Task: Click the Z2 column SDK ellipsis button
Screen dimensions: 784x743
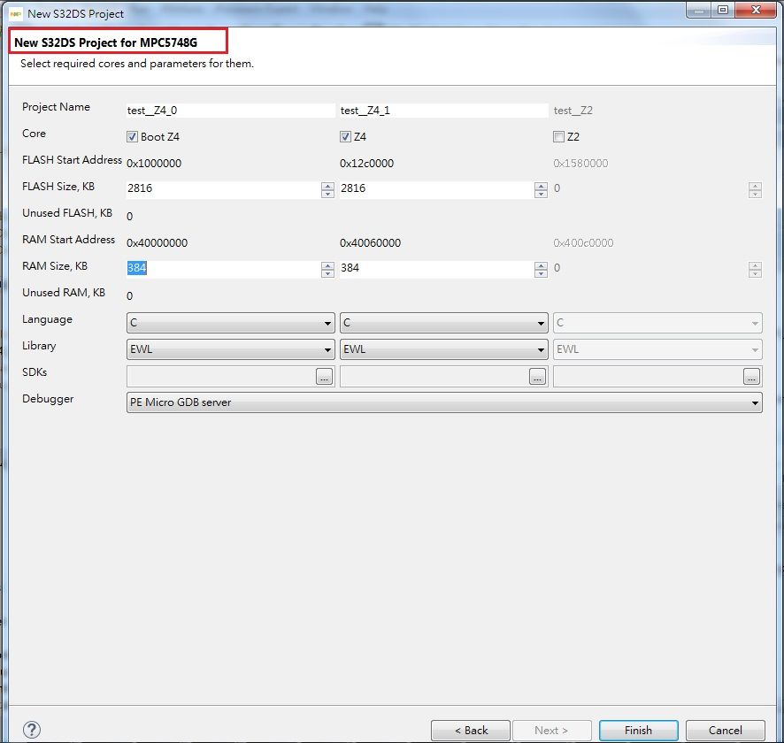Action: 751,376
